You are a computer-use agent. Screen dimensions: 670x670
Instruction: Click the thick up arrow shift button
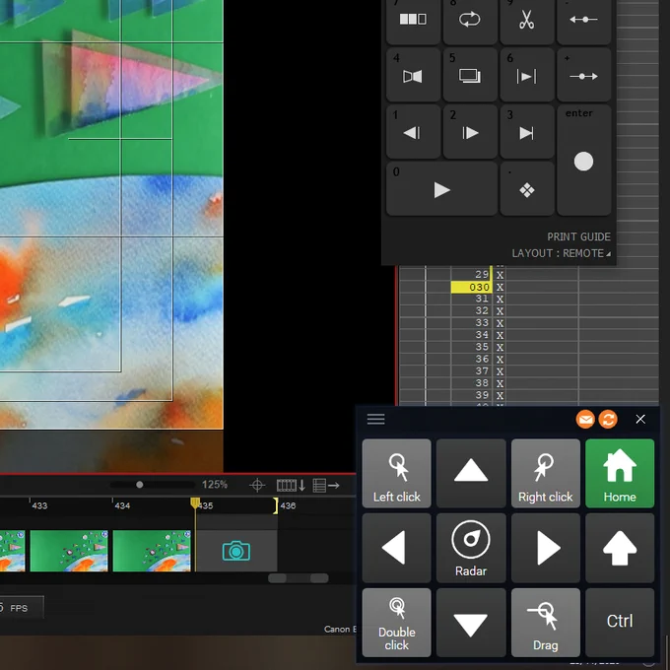620,548
